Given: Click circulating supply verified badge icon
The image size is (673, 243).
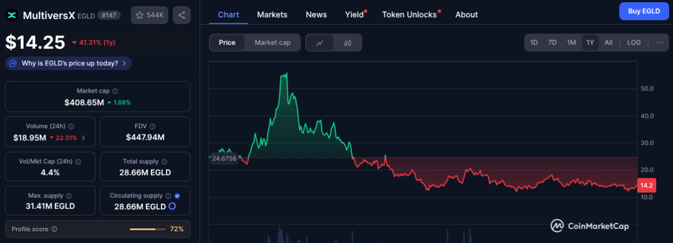Looking at the screenshot, I should tap(177, 196).
